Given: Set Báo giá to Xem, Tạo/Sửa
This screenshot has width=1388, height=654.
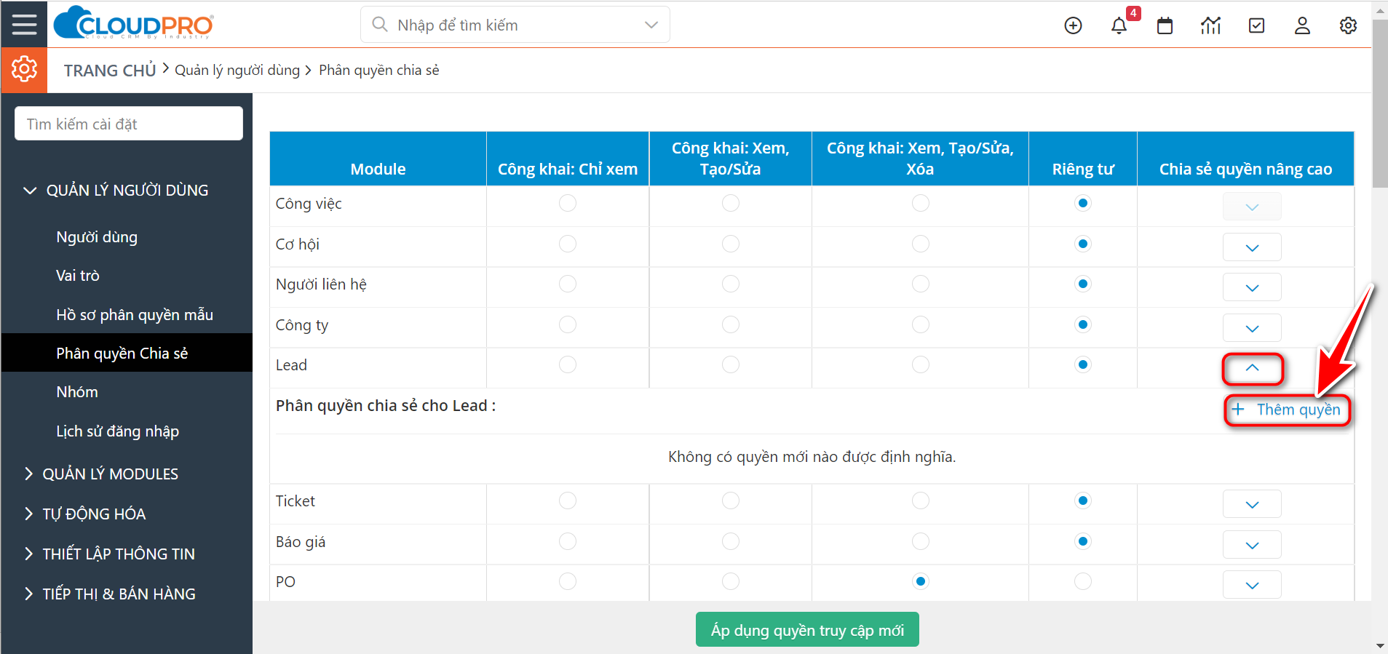Looking at the screenshot, I should coord(731,541).
